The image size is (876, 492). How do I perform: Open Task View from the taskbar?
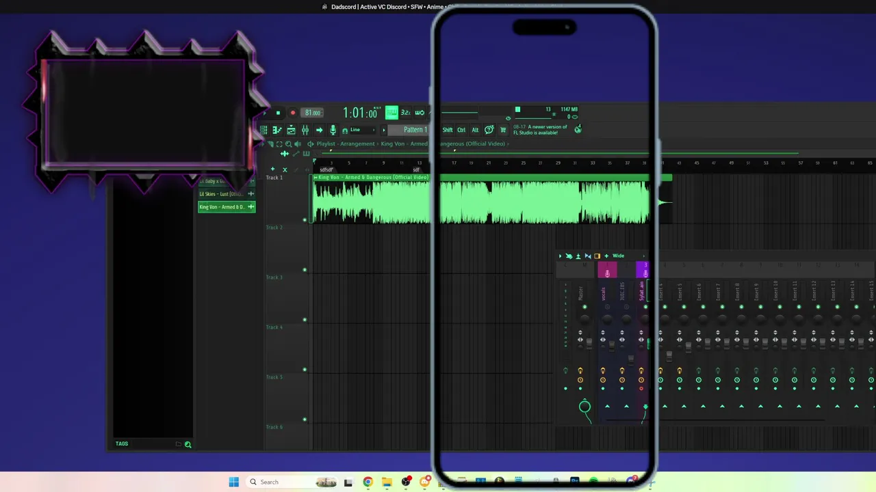pos(348,482)
